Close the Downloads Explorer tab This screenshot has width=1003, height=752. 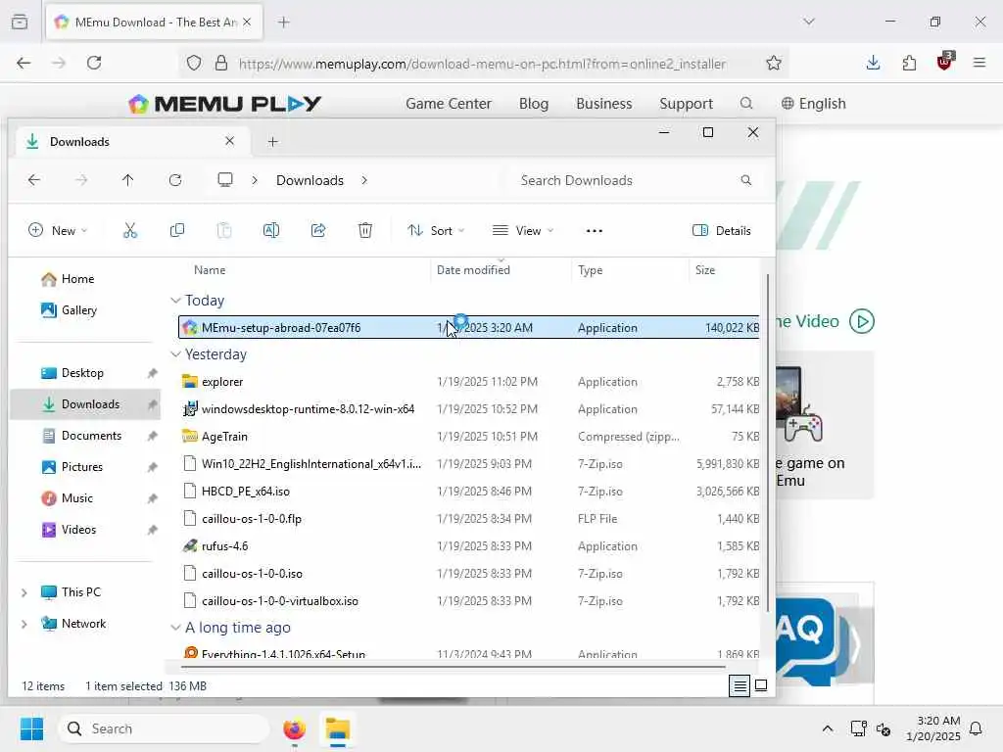pos(229,141)
